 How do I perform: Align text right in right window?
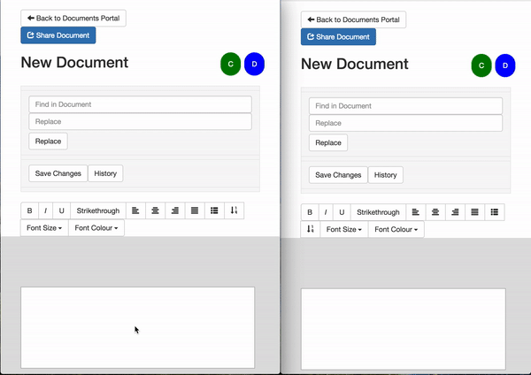[x=455, y=212]
